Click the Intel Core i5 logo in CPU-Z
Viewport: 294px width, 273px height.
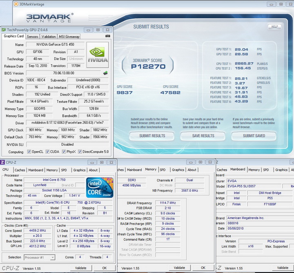(100, 187)
